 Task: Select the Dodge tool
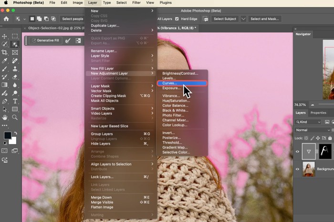(15, 93)
